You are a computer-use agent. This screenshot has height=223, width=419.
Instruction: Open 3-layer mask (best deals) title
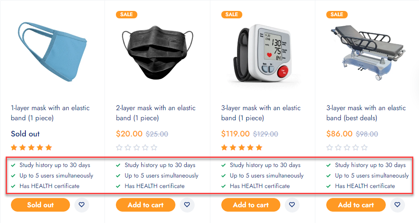(366, 113)
